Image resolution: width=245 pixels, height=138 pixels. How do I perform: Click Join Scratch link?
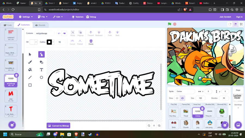coord(225,17)
